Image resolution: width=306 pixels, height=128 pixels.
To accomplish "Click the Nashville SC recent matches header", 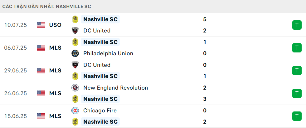I will [47, 7].
